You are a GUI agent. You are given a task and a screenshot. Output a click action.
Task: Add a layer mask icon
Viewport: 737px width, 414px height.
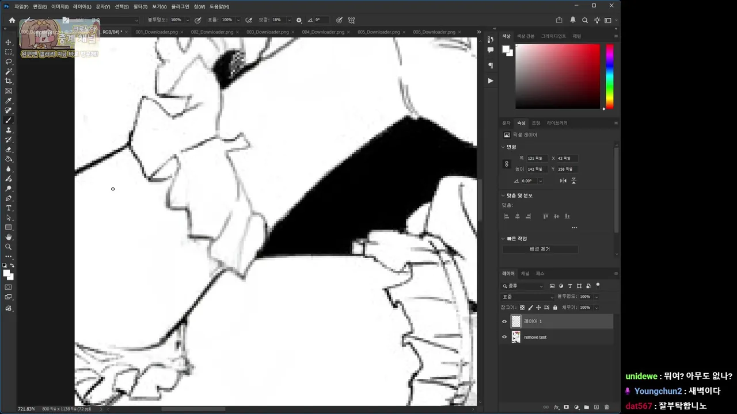[x=566, y=407]
